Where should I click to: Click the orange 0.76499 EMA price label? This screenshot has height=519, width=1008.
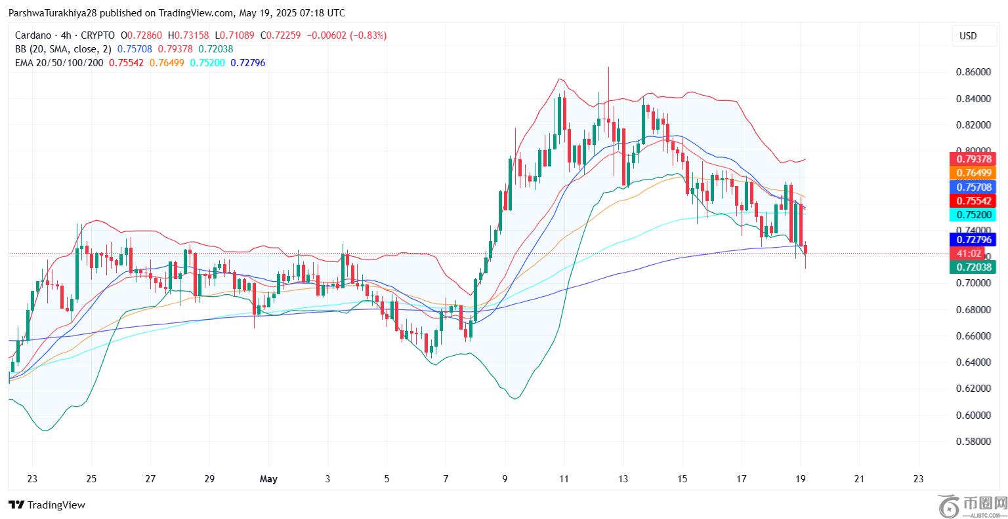tap(973, 172)
